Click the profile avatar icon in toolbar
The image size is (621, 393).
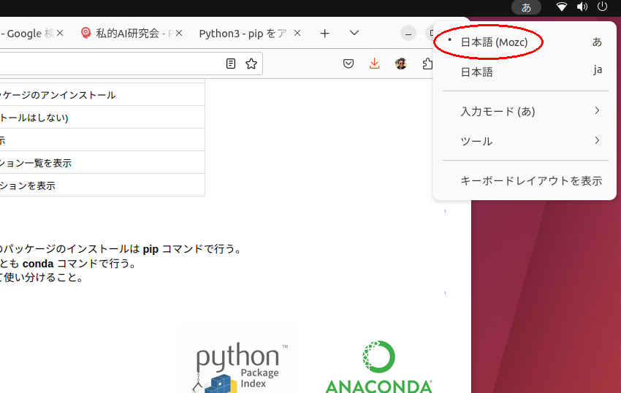click(400, 64)
